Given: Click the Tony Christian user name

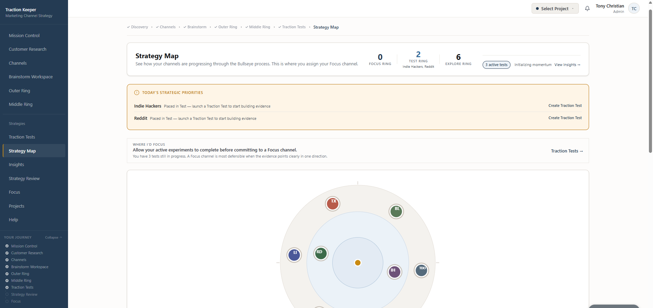Looking at the screenshot, I should coord(610,6).
